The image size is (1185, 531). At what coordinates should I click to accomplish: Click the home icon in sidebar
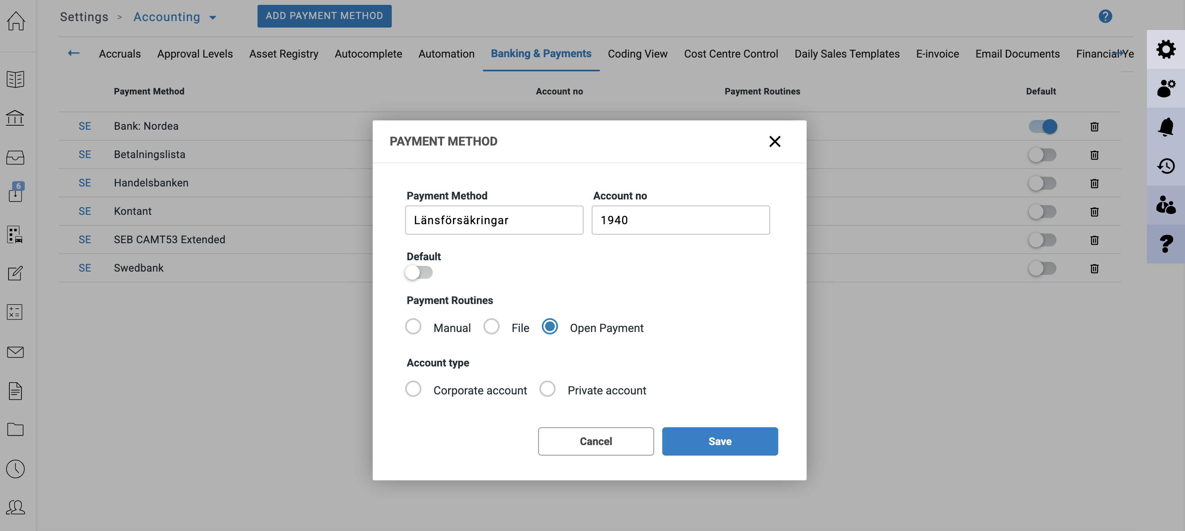(x=16, y=20)
